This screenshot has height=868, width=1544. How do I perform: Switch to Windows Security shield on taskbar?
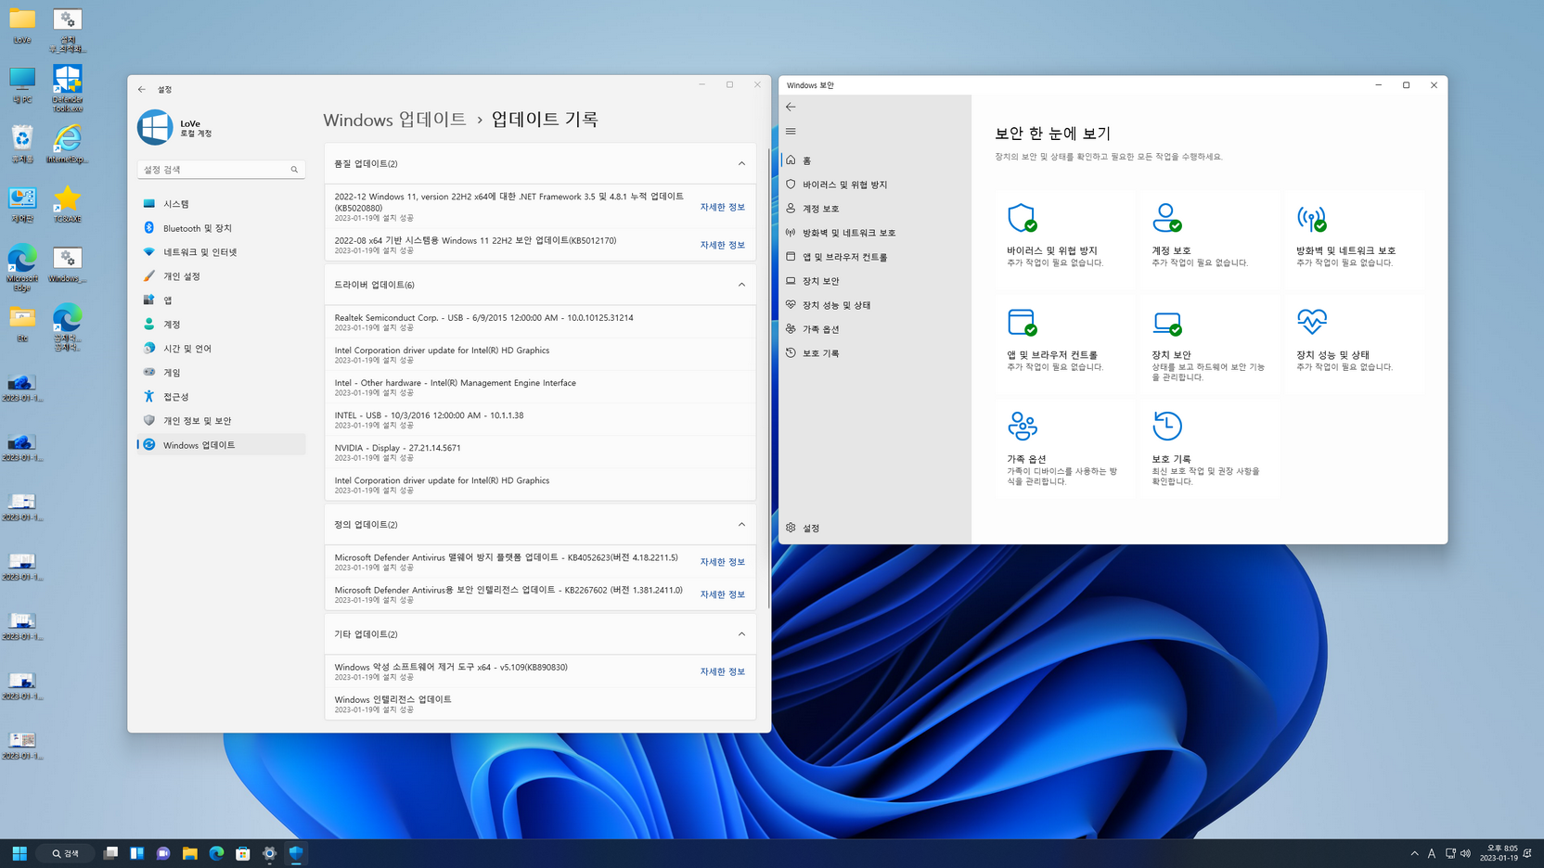pyautogui.click(x=296, y=853)
